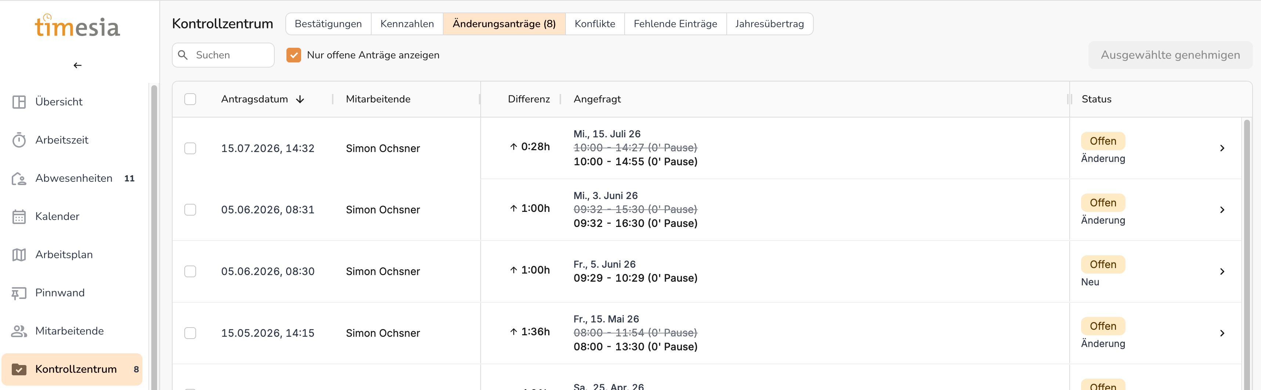Click Ausgewählte genehmigen button

[x=1170, y=55]
